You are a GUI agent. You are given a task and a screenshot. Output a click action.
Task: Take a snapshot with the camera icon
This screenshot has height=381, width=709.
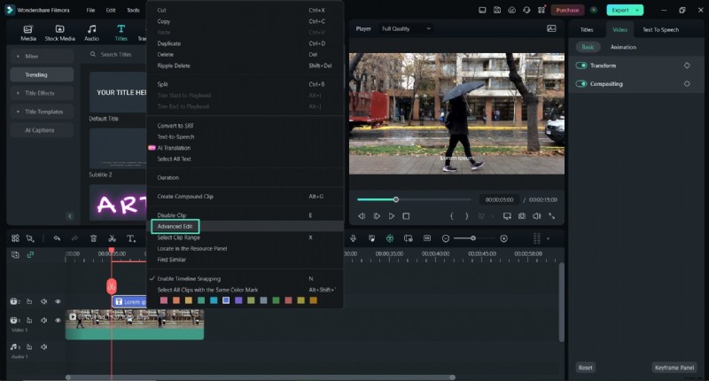[522, 216]
